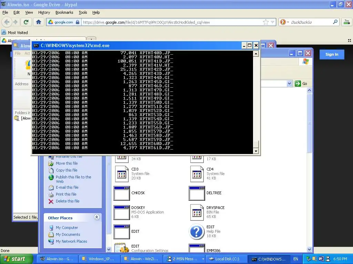Select the EDIT Configuration Settings icon
Screen dimensions: 353x264
point(122,247)
